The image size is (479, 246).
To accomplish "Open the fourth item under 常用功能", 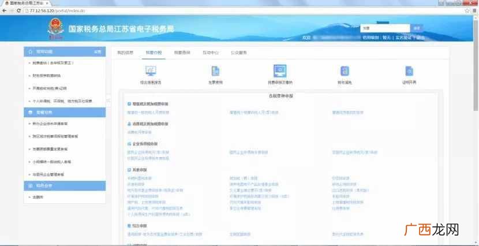I will tap(62, 101).
